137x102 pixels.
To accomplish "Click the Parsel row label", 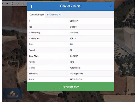I will click(32, 50).
